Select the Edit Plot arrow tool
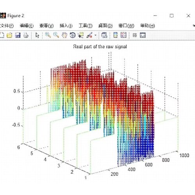The height and width of the screenshot is (195, 195). [x=37, y=35]
